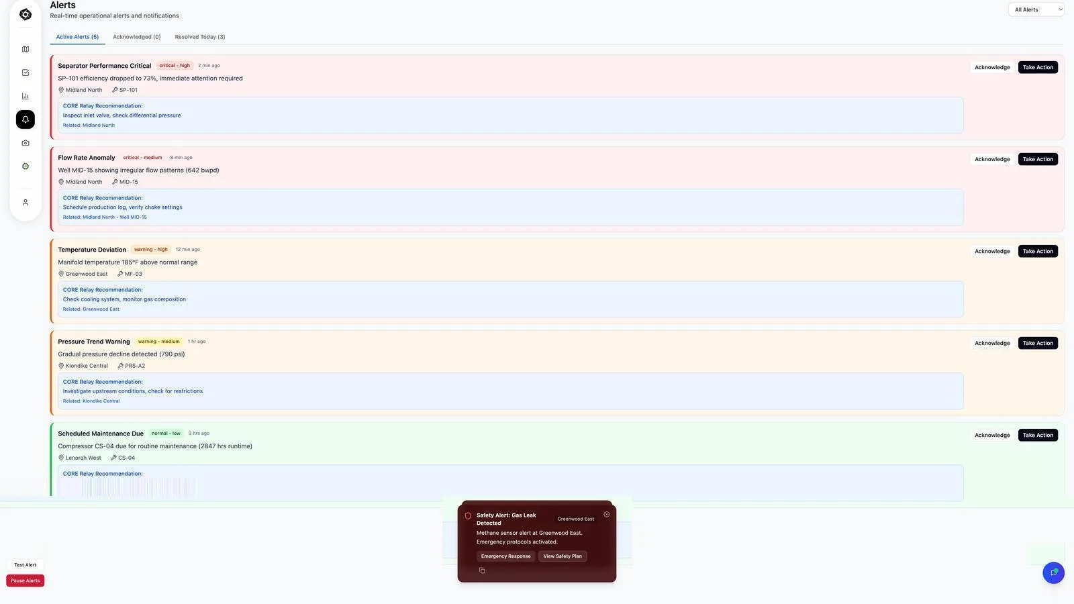Click the Emergency Response button
This screenshot has width=1074, height=604.
505,556
